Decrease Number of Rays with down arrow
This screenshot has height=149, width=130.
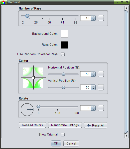pyautogui.click(x=93, y=19)
